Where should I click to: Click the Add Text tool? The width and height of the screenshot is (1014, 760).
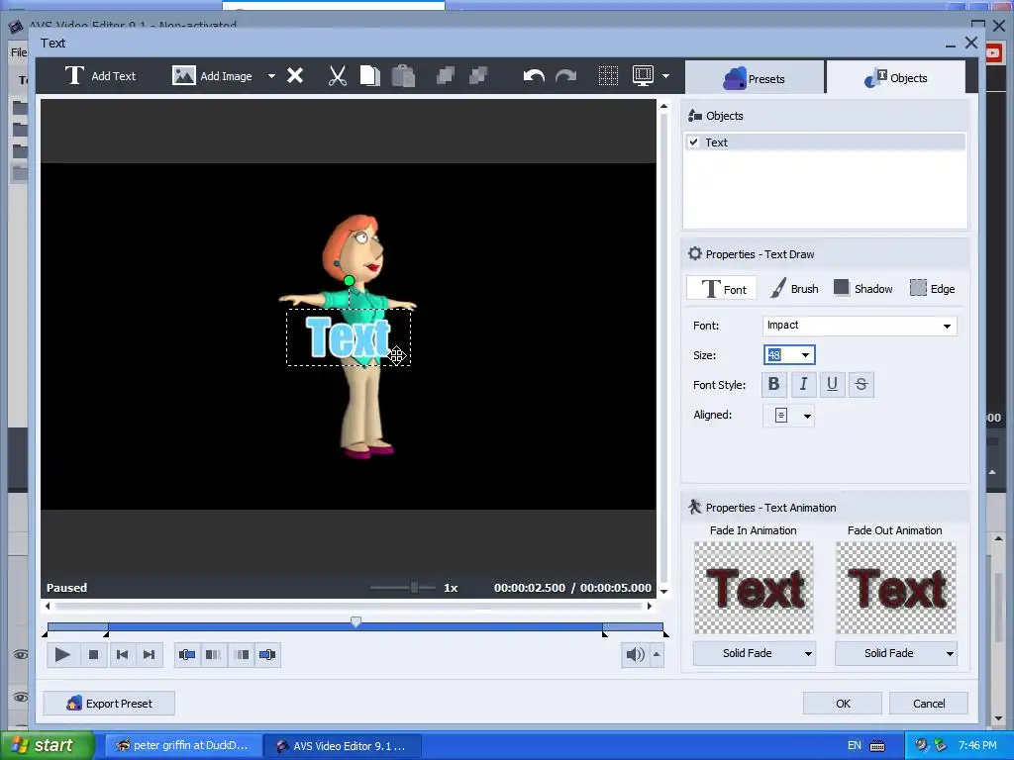click(100, 75)
